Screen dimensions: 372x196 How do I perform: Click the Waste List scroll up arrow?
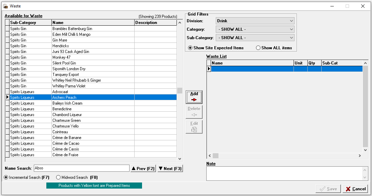point(365,63)
